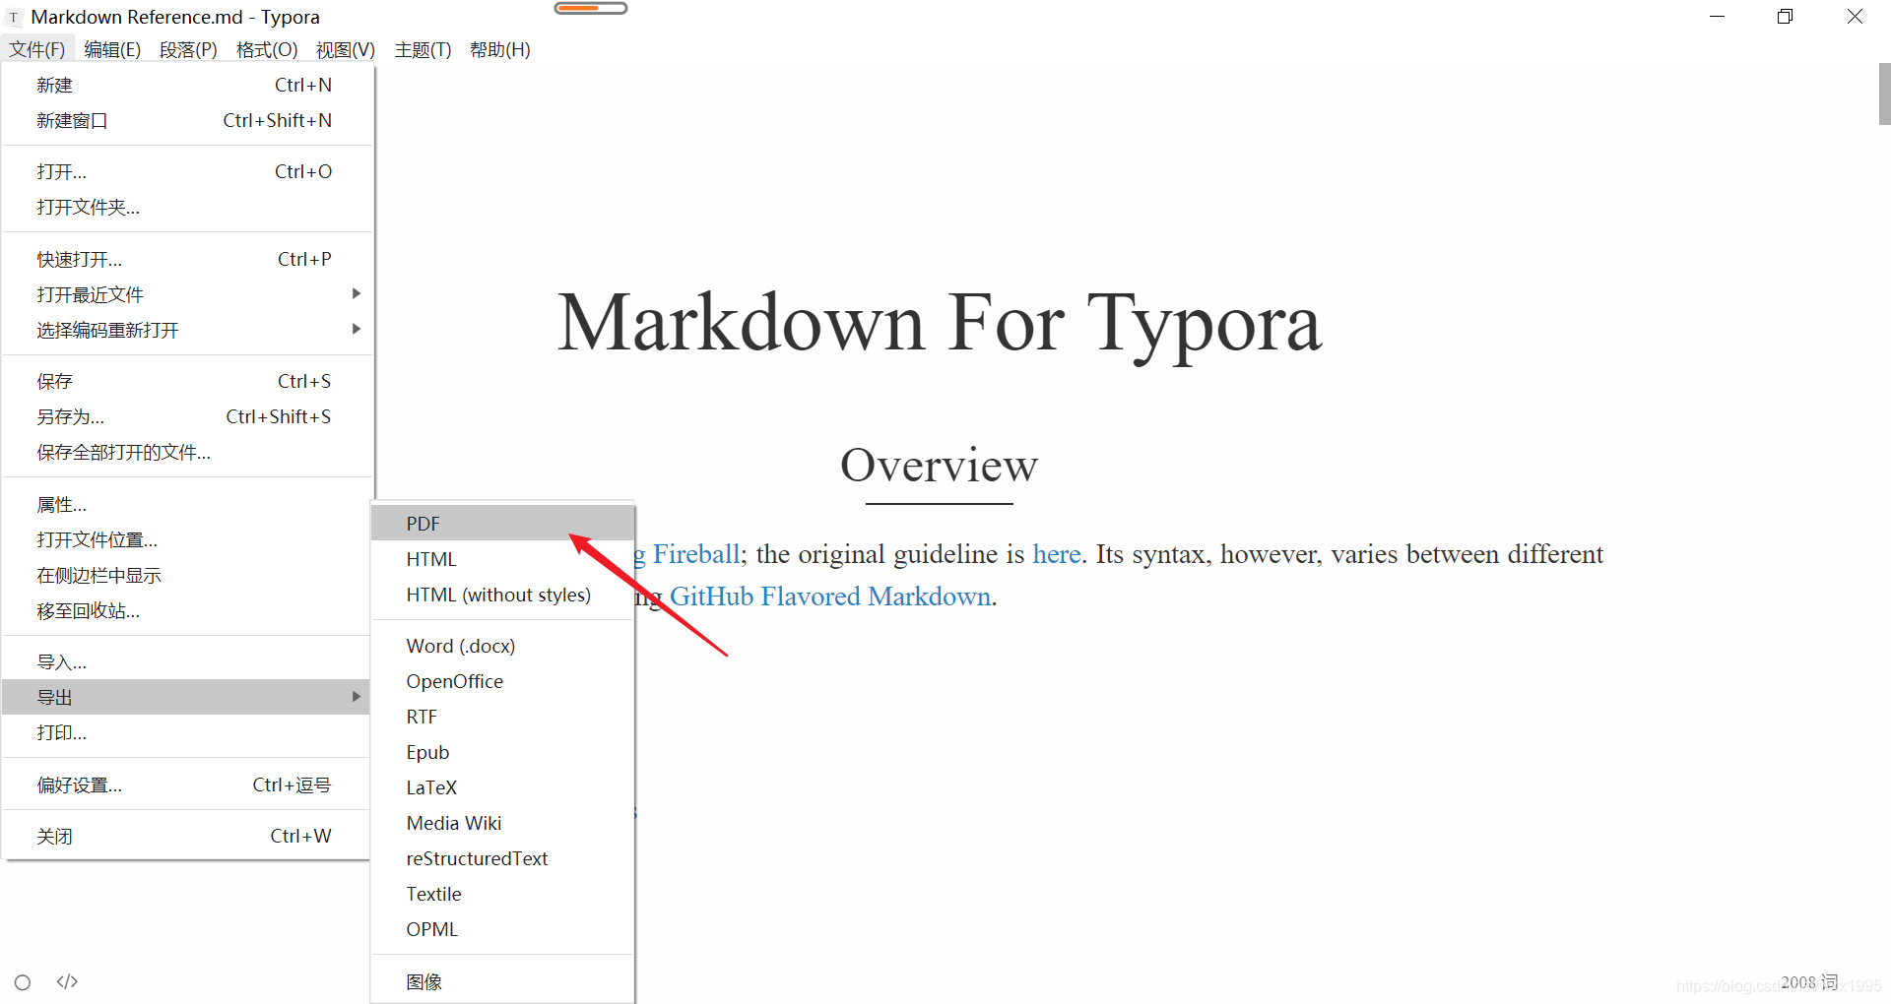1891x1004 pixels.
Task: Click 保存 menu item
Action: 187,382
